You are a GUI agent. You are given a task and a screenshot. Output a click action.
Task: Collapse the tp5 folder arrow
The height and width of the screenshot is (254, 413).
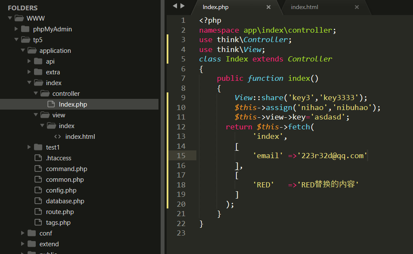pos(16,40)
